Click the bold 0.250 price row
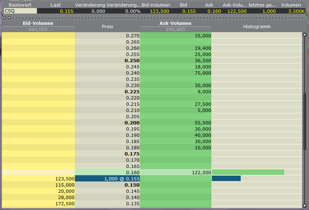The image size is (309, 210). [107, 60]
